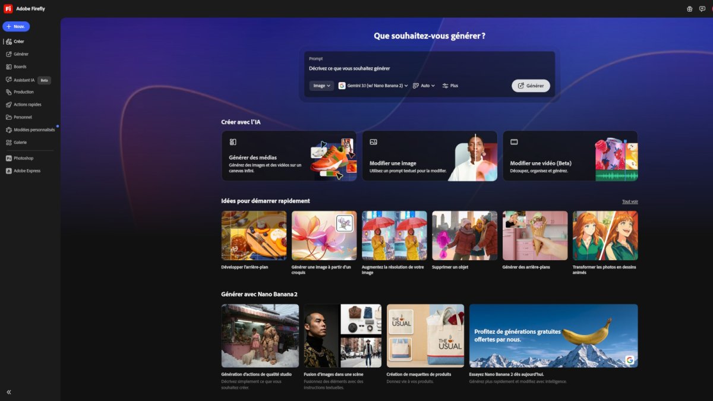Select the Supprimer un objet thumbnail
This screenshot has height=401, width=713.
point(465,235)
